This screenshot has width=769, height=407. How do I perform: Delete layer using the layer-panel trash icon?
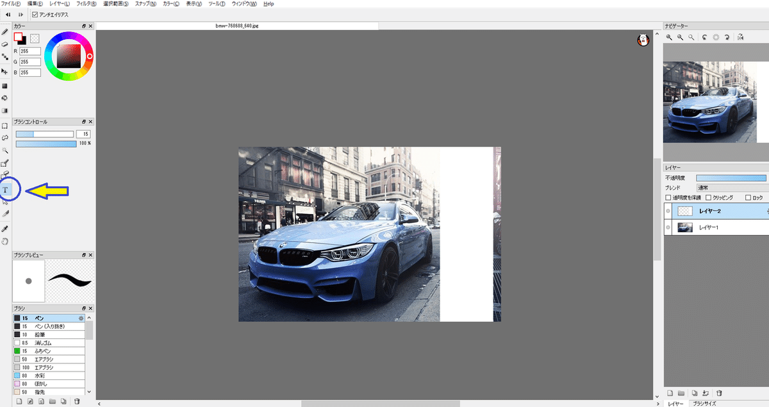click(x=719, y=392)
